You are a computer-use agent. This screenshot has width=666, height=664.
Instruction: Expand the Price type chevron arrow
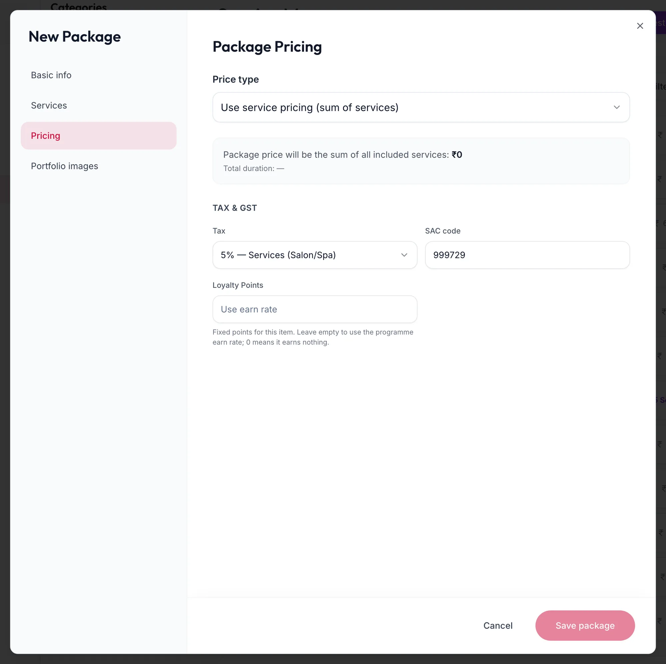[x=616, y=107]
